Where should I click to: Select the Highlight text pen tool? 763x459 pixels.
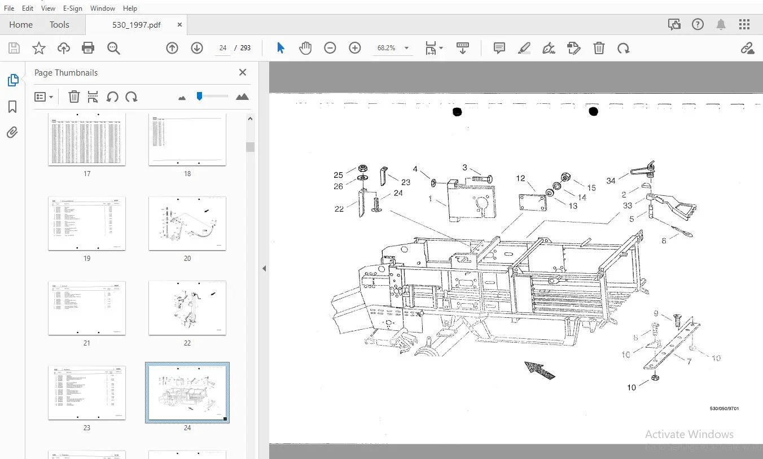(x=524, y=48)
